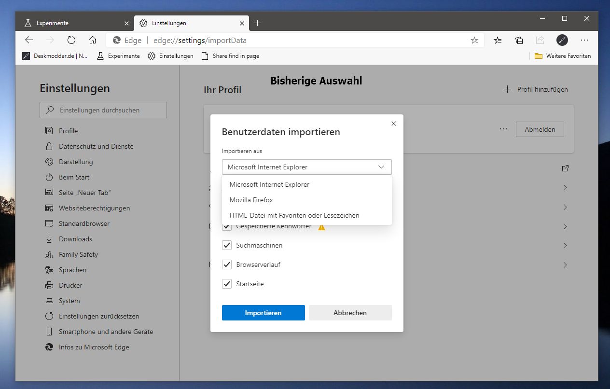Open Infos zu Microsoft Edge

coord(94,347)
